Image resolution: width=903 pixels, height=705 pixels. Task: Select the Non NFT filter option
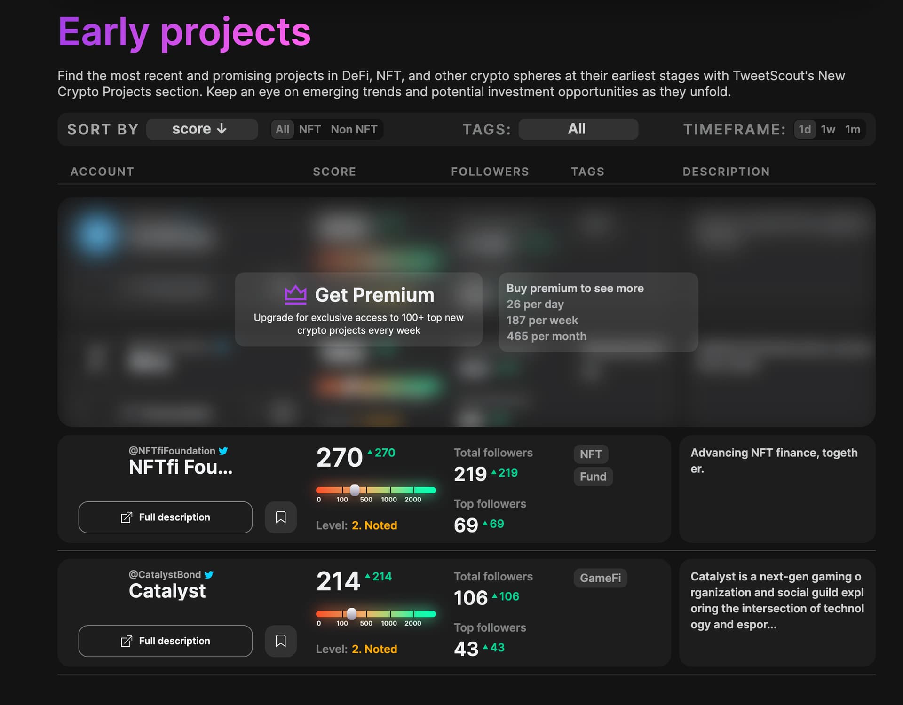coord(354,129)
